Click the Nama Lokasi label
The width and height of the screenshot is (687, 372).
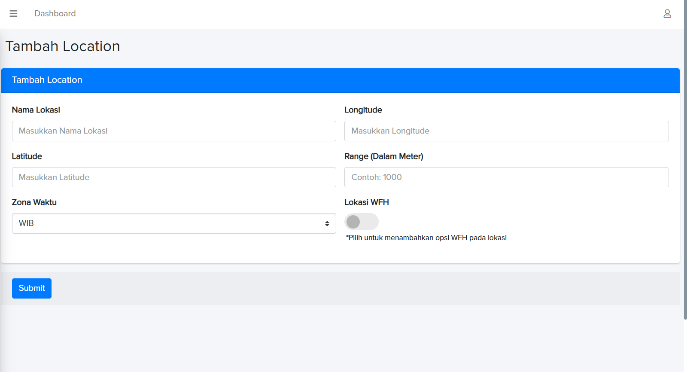pyautogui.click(x=36, y=110)
